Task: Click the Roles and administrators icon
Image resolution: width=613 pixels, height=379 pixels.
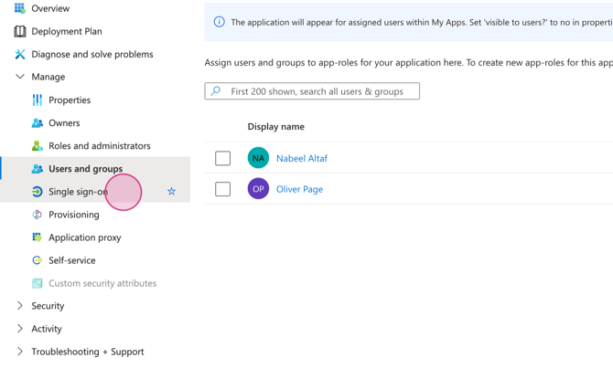Action: [37, 145]
